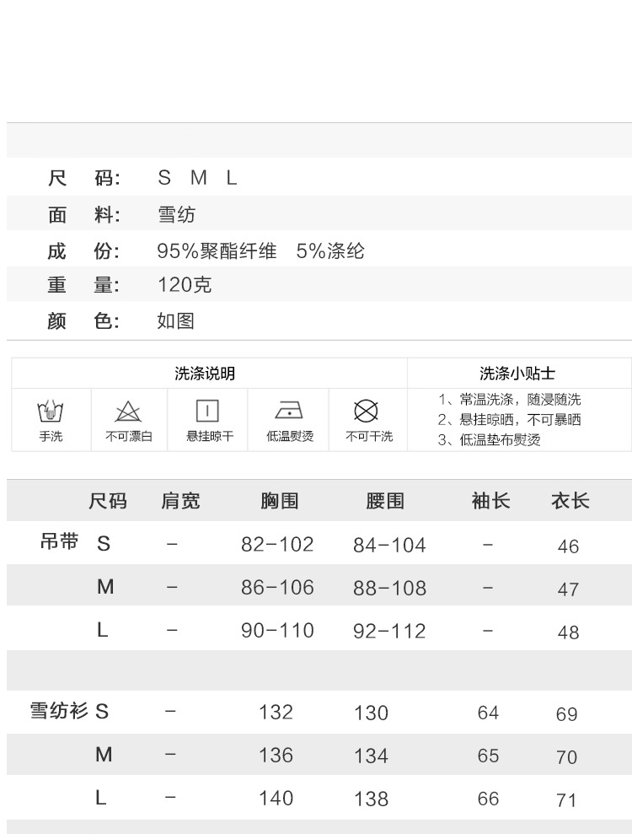632x834 pixels.
Task: Click the fabric value 雪纺
Action: tap(176, 215)
